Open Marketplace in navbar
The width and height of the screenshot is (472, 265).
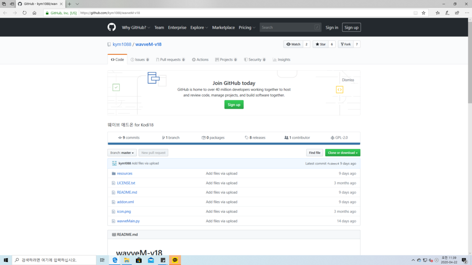click(223, 27)
